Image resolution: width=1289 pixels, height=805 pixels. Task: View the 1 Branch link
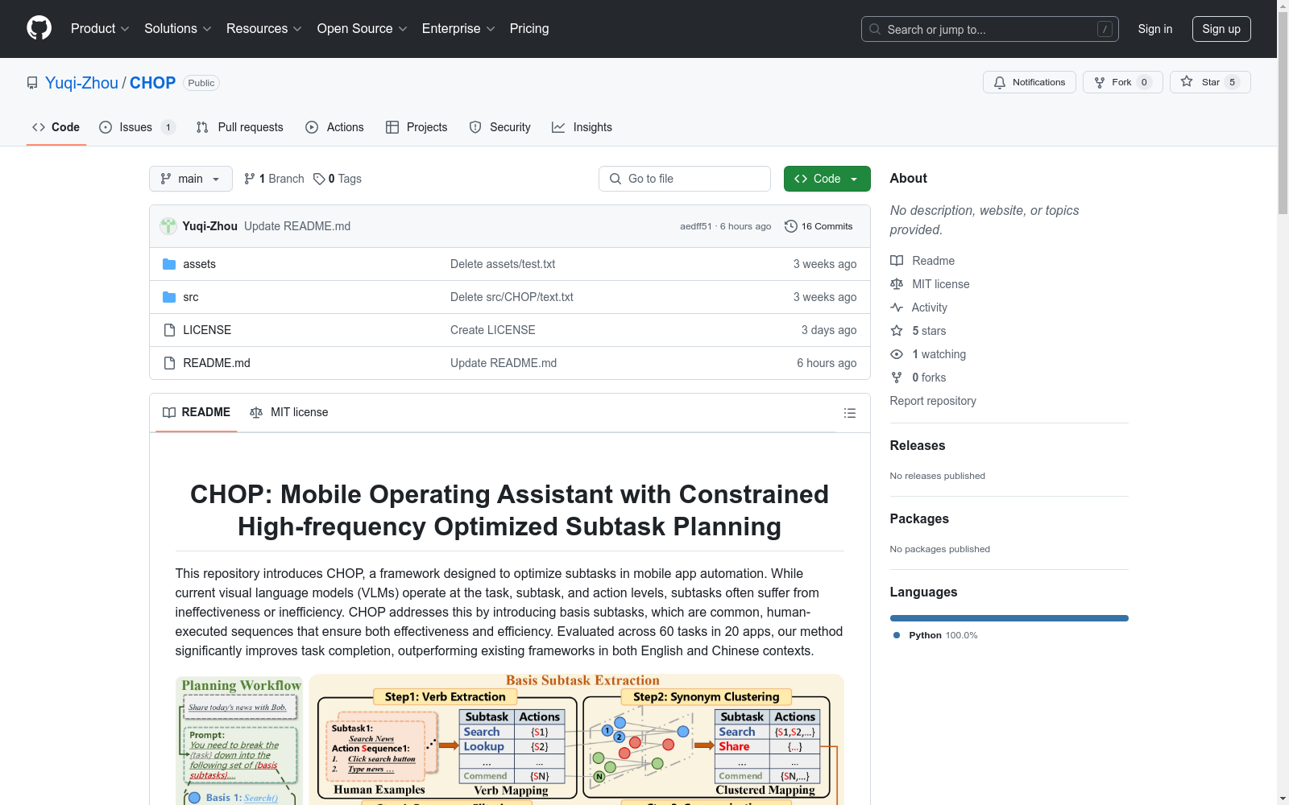click(x=274, y=179)
